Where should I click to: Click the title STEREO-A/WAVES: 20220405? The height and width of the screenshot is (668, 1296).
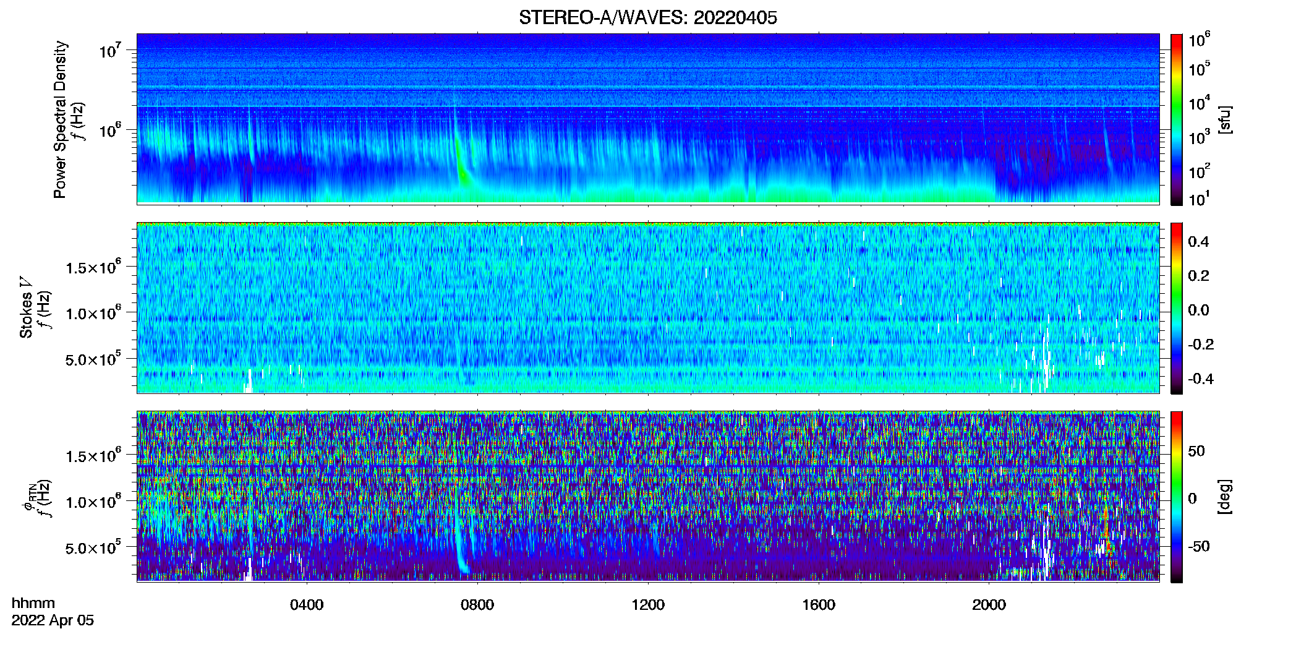pos(647,18)
